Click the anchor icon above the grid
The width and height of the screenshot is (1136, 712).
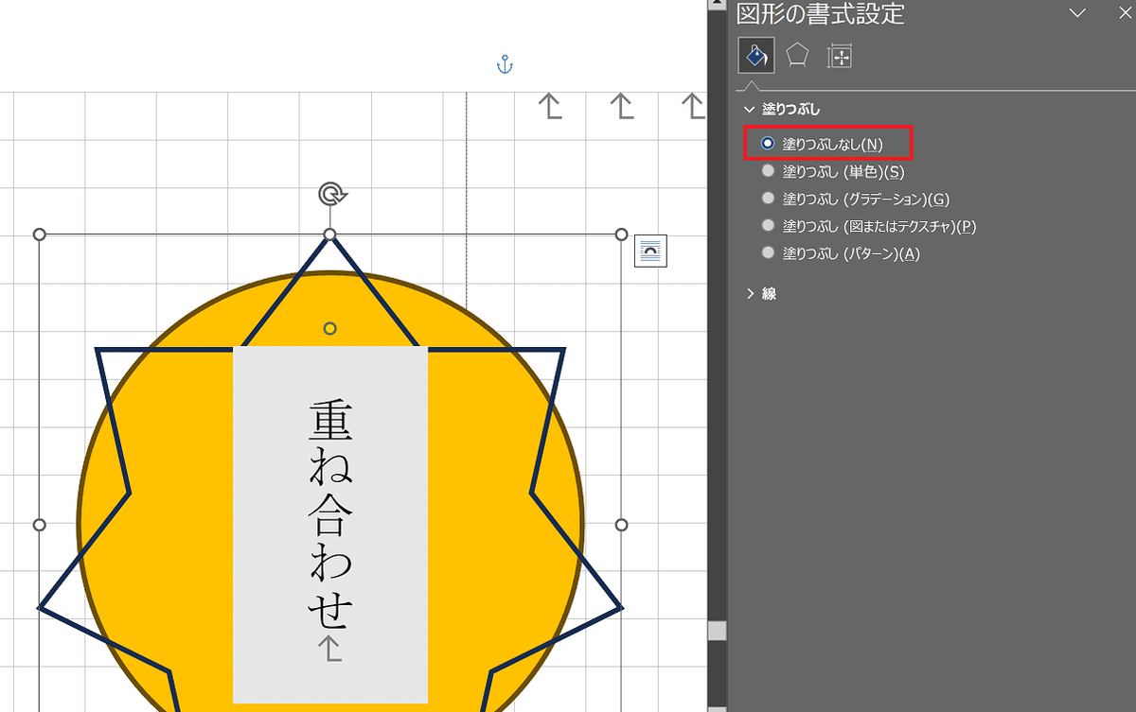[505, 65]
